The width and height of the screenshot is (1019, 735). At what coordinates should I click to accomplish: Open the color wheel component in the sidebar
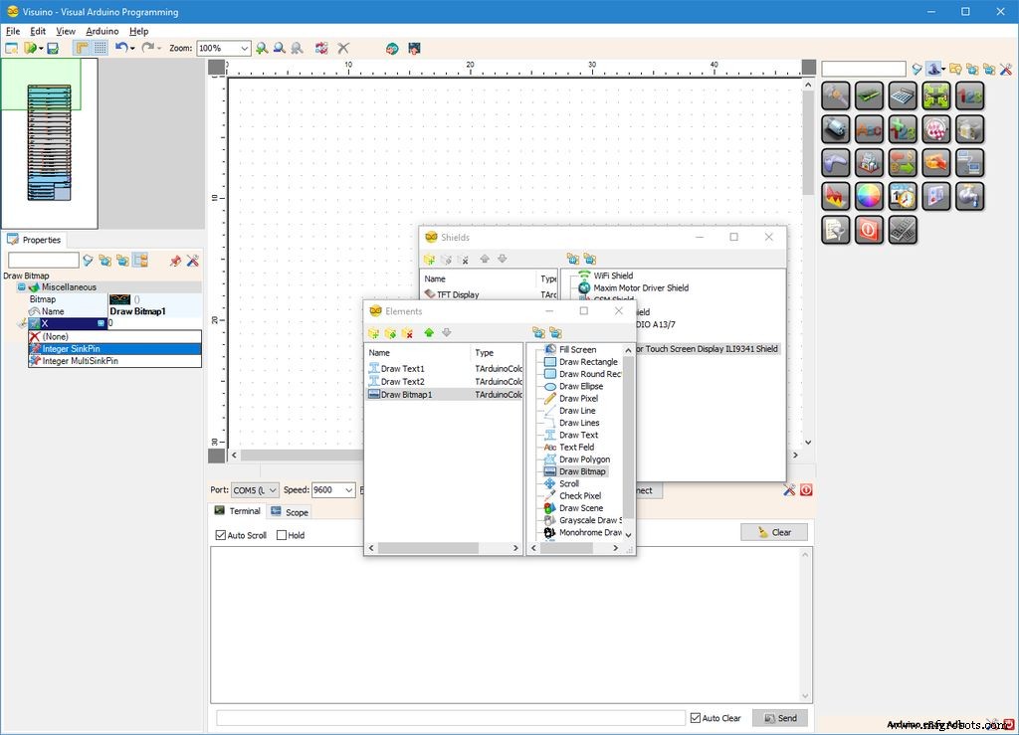pyautogui.click(x=868, y=196)
